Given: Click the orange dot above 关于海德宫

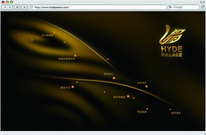Looking at the screenshot, I should click(54, 32).
